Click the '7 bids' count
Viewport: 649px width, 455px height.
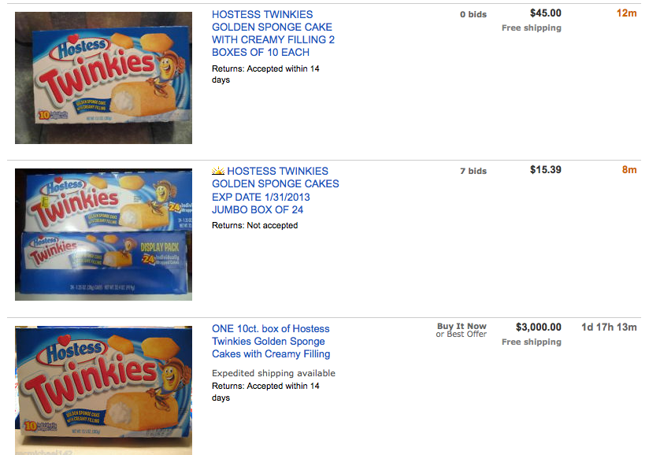point(473,171)
